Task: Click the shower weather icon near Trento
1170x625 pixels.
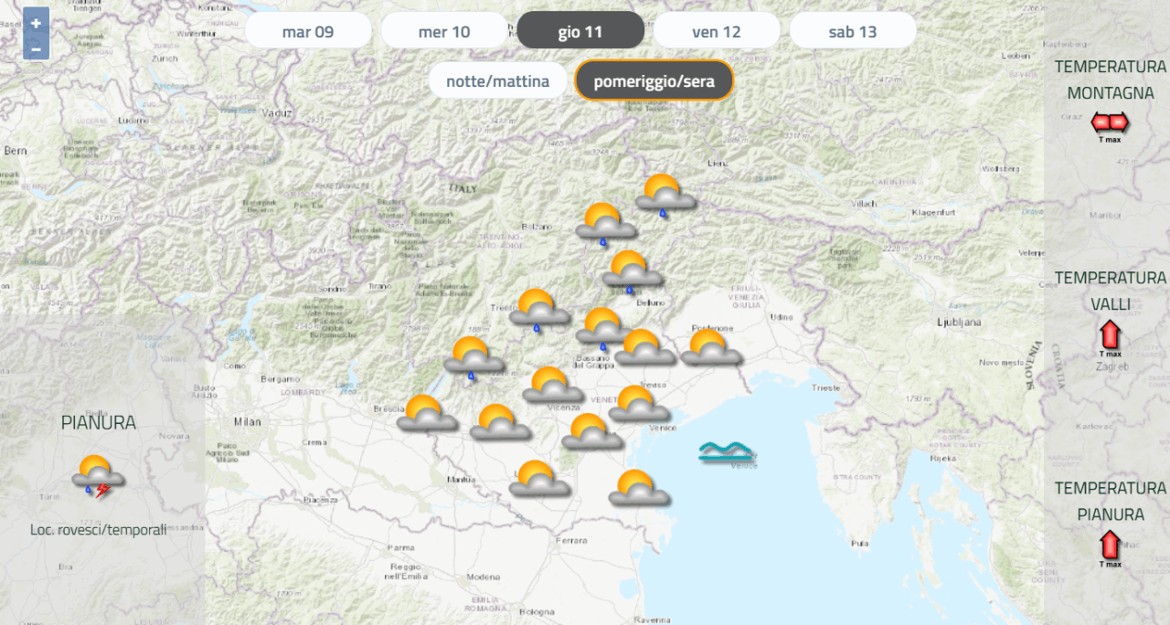Action: (x=538, y=309)
